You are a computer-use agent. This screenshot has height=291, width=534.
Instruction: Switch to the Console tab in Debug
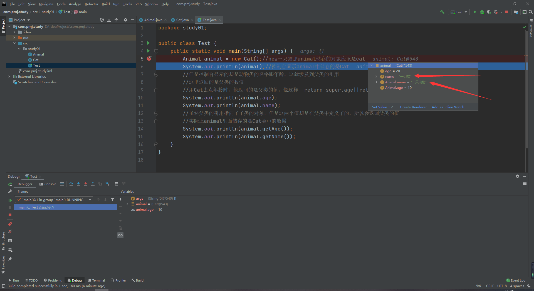pos(48,184)
